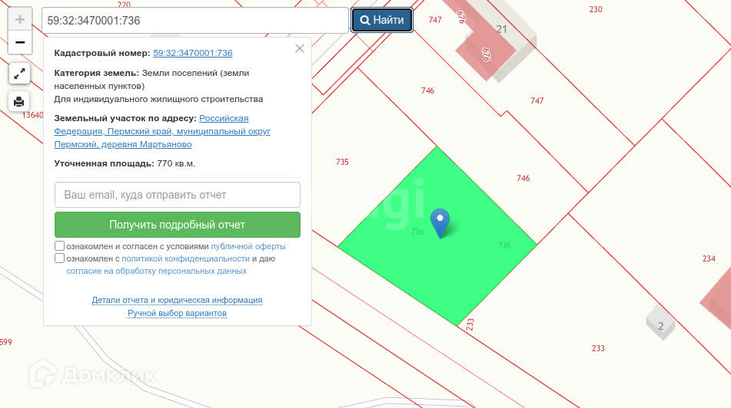Check the privacy policy consent checkbox

click(x=60, y=258)
